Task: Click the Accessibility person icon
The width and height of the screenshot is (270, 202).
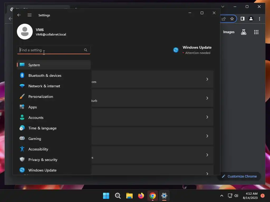Action: pos(22,149)
